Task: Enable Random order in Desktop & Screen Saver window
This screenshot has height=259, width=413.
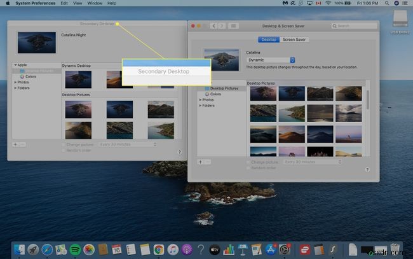Action: [248, 168]
